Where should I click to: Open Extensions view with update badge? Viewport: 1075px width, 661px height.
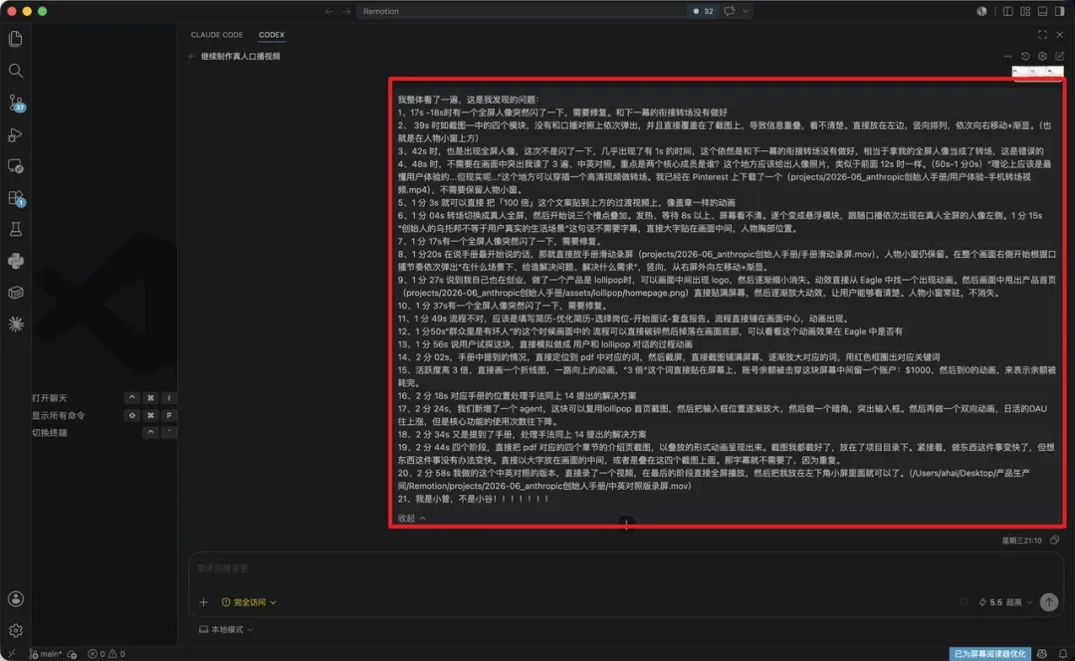pos(16,198)
